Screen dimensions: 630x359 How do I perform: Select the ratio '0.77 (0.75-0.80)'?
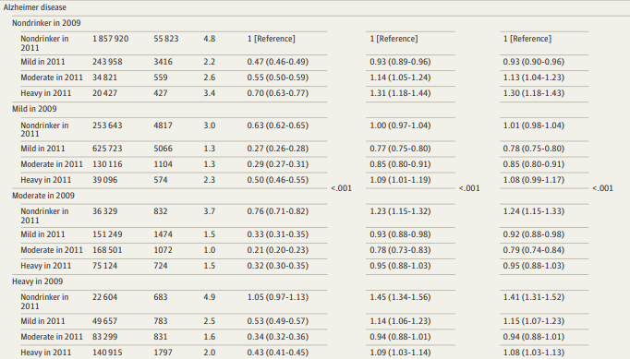(x=400, y=149)
